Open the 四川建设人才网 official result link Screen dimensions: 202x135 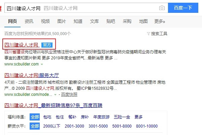click(21, 45)
